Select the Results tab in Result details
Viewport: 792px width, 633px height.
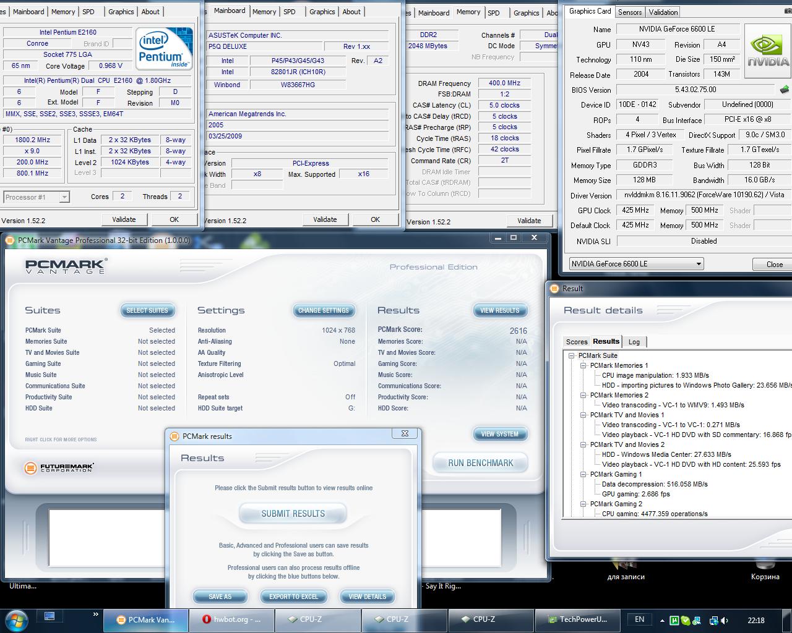pos(606,341)
